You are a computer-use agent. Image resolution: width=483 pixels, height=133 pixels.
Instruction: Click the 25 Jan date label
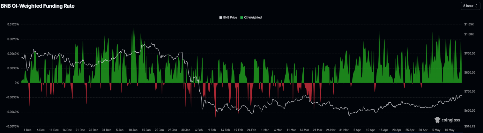(173, 130)
